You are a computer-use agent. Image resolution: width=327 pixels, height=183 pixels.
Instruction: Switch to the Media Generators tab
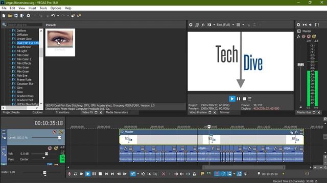point(117,112)
